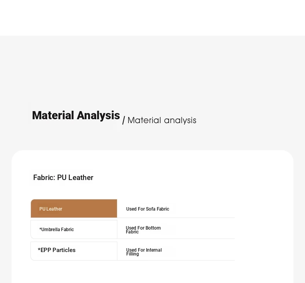Image resolution: width=305 pixels, height=283 pixels.
Task: Click the slash separator before the subtitle
Action: tap(124, 120)
